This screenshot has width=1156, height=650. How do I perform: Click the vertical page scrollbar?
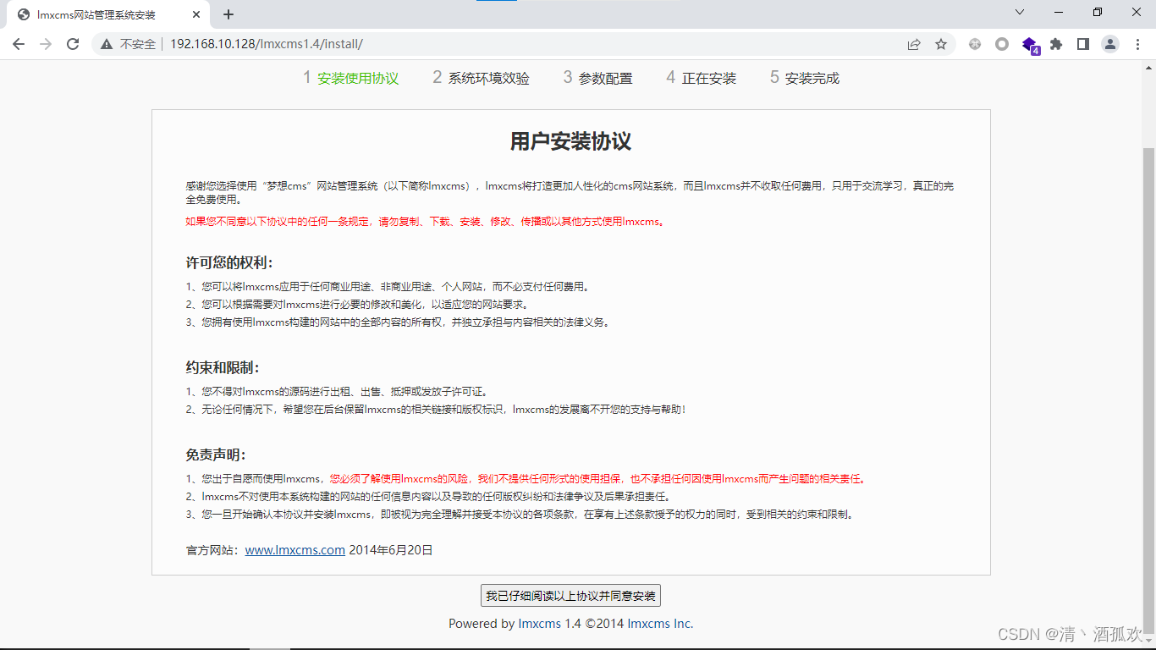pyautogui.click(x=1148, y=339)
